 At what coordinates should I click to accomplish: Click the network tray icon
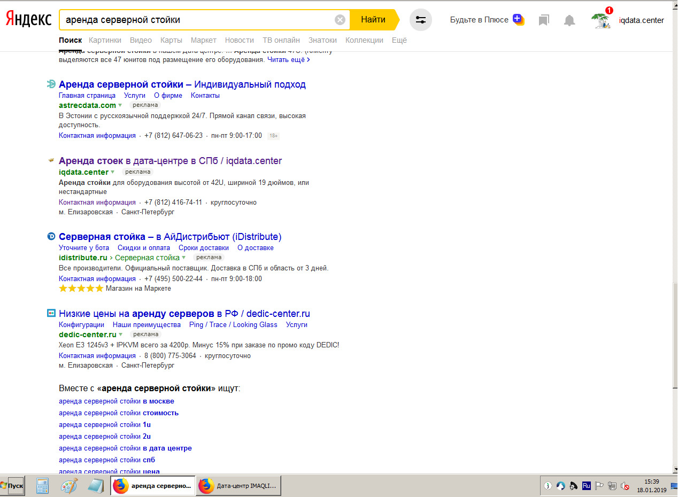click(x=613, y=486)
